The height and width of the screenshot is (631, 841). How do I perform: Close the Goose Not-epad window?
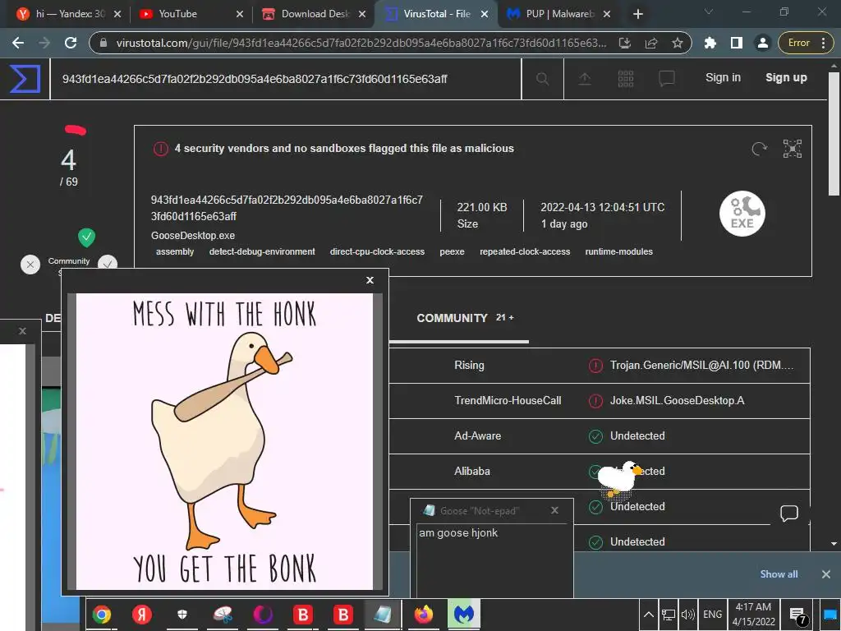[554, 510]
